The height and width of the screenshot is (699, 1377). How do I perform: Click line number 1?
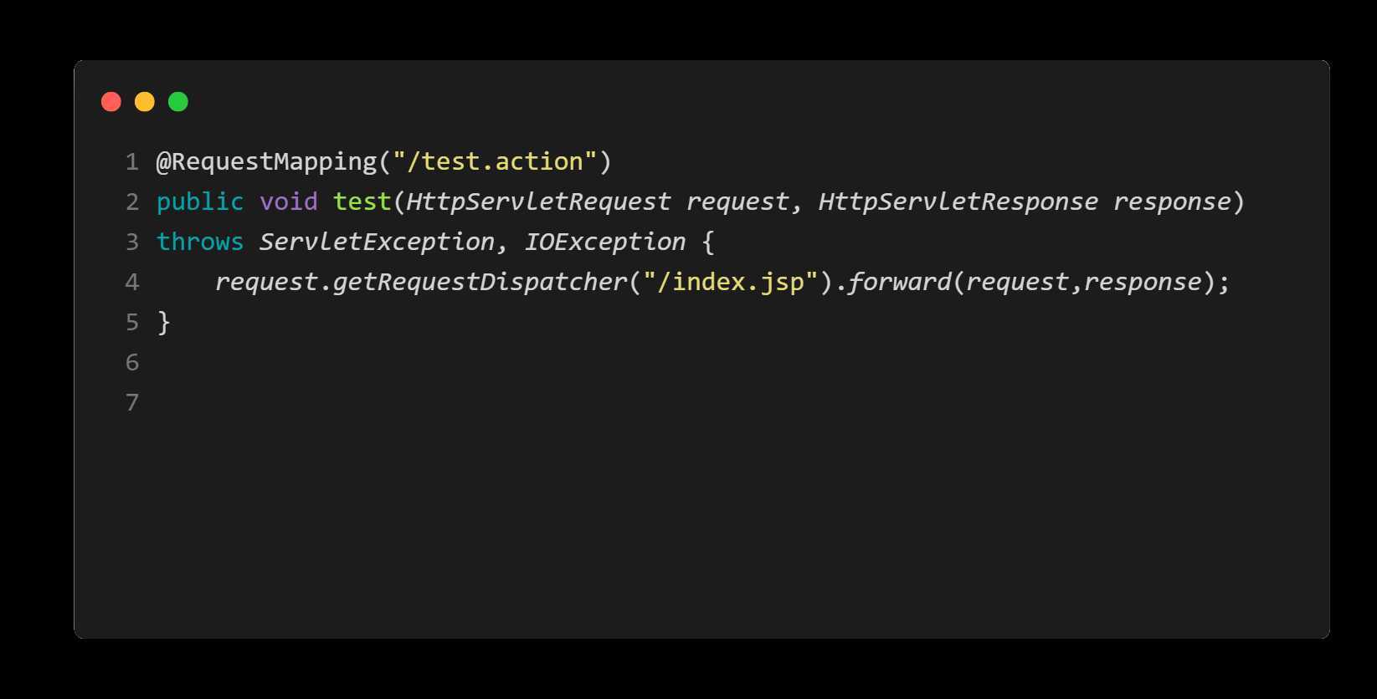click(x=132, y=161)
